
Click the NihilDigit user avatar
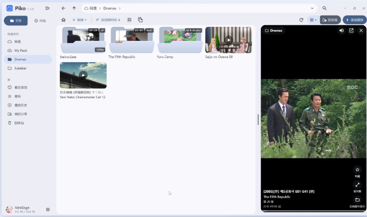click(x=9, y=210)
